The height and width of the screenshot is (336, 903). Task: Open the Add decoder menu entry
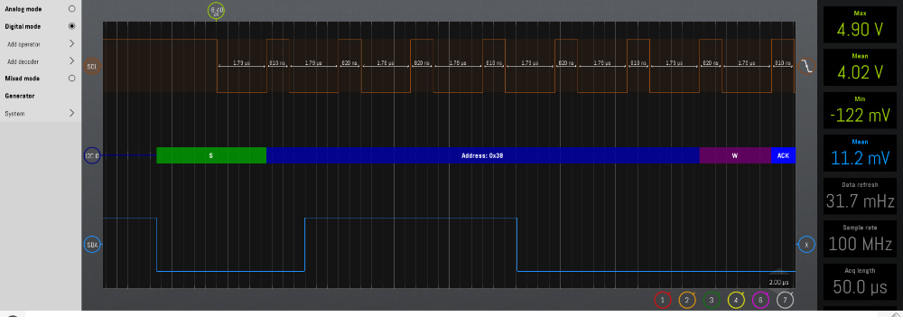point(23,61)
